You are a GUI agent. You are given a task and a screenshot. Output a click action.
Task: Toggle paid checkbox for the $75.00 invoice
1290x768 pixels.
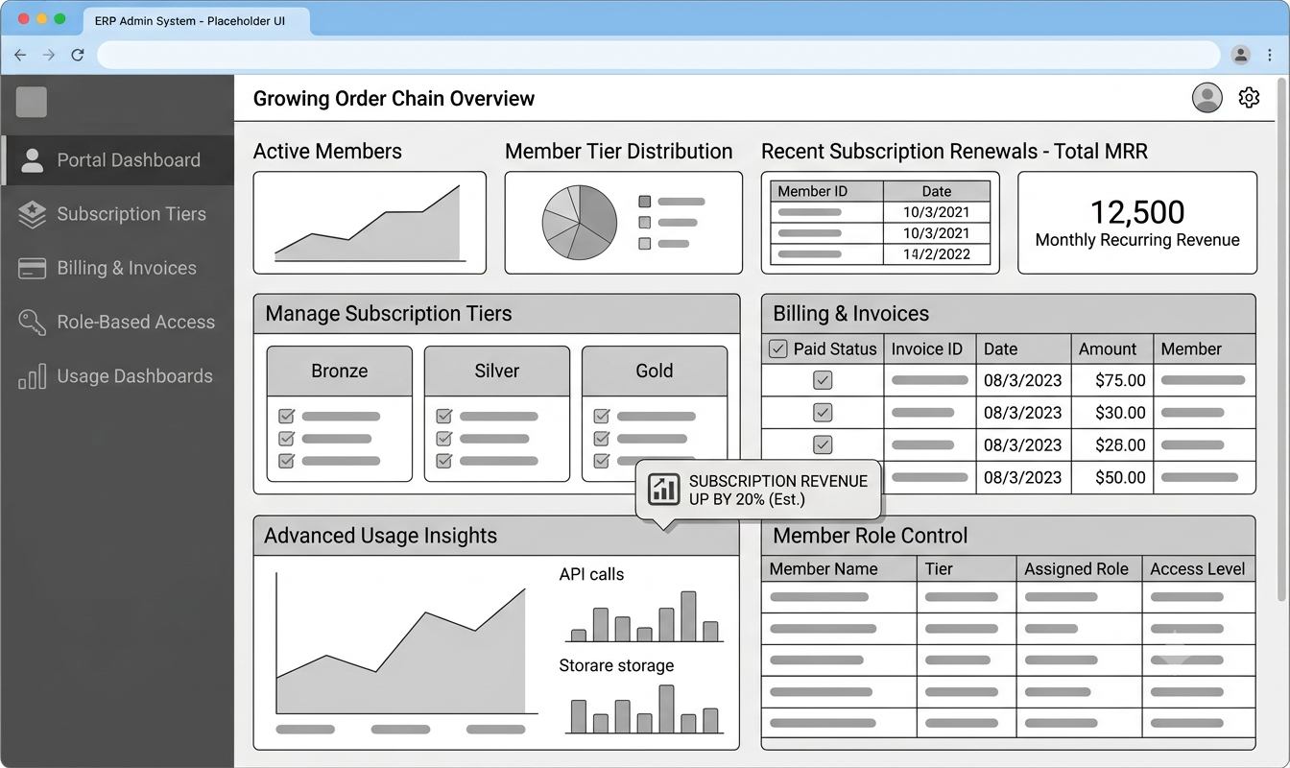pos(823,380)
